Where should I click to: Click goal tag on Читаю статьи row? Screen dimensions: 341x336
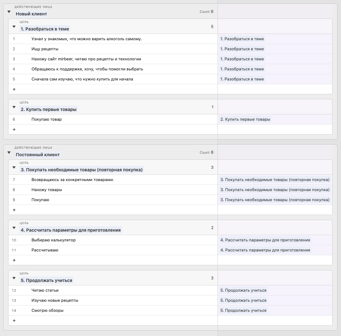point(243,290)
